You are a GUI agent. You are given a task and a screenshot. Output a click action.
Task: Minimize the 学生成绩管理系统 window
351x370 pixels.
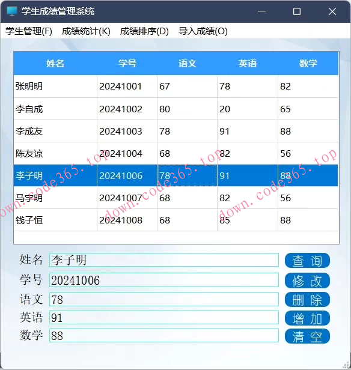pos(261,11)
